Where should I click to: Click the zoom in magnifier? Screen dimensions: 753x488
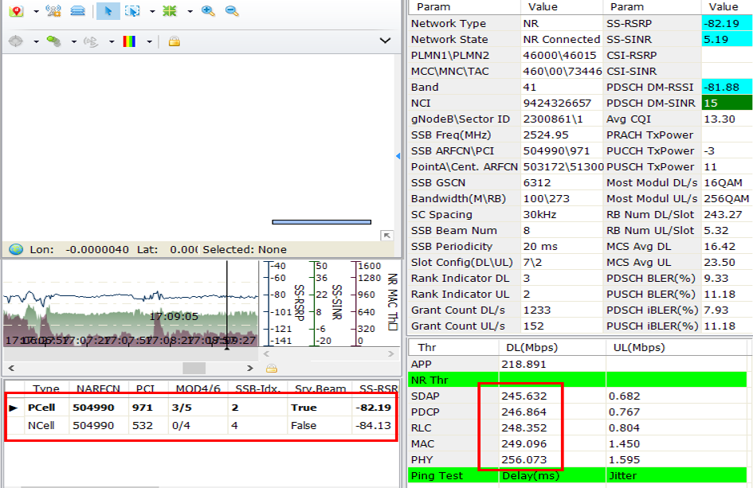pyautogui.click(x=208, y=11)
